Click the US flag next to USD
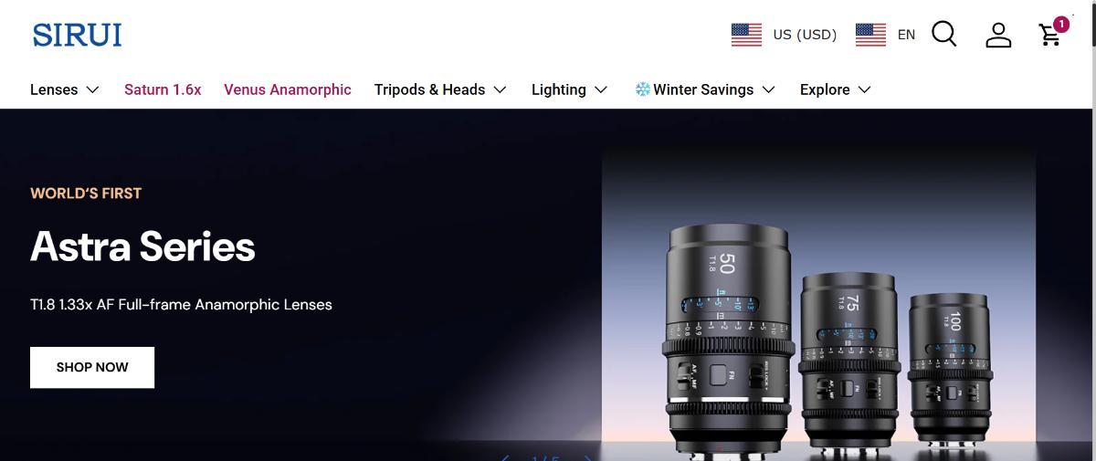Image resolution: width=1096 pixels, height=461 pixels. coord(746,35)
